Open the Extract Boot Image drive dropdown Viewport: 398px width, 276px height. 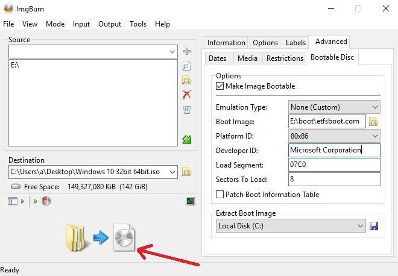(x=291, y=226)
